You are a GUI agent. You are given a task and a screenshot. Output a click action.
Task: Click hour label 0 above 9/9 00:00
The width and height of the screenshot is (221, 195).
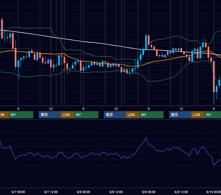pyautogui.click(x=149, y=109)
